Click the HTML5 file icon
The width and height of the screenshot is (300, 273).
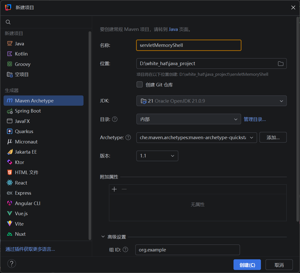[10, 172]
